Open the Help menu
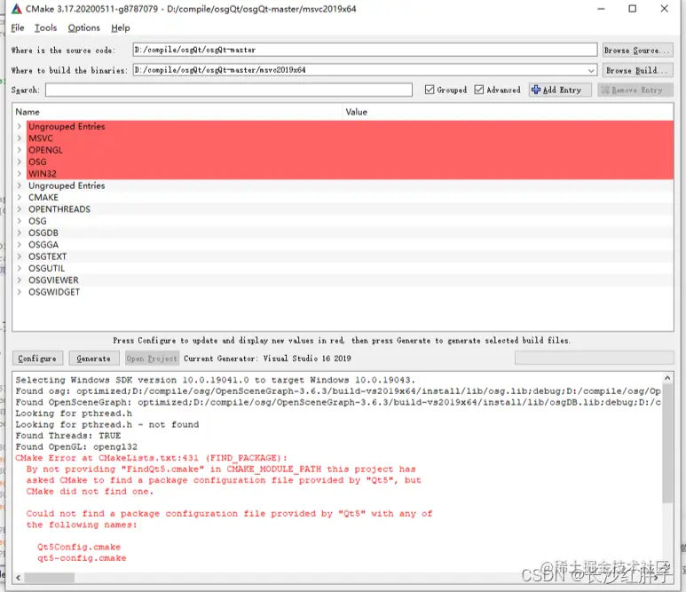 coord(121,28)
